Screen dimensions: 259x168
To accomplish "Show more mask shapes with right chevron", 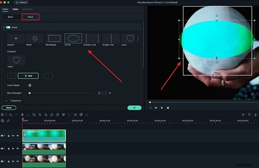I will coord(138,39).
